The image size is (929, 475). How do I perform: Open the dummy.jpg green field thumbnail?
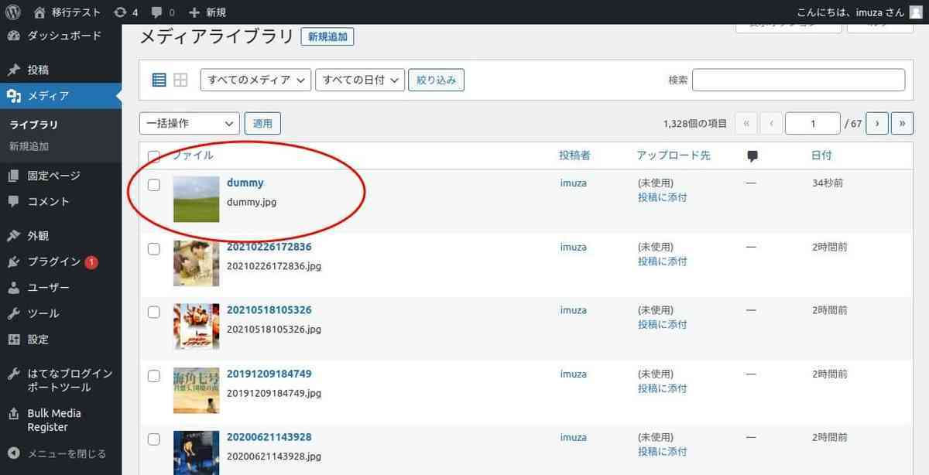[196, 199]
